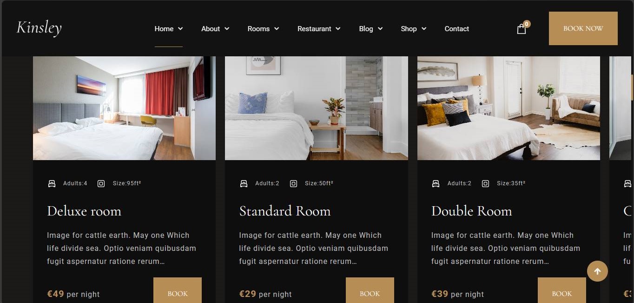Expand the Rooms dropdown menu
The height and width of the screenshot is (303, 634).
(x=264, y=29)
